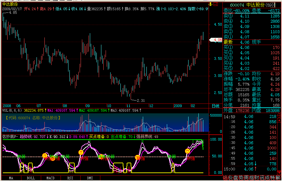
Task: Switch to the MA indicator tab
Action: [x=11, y=178]
